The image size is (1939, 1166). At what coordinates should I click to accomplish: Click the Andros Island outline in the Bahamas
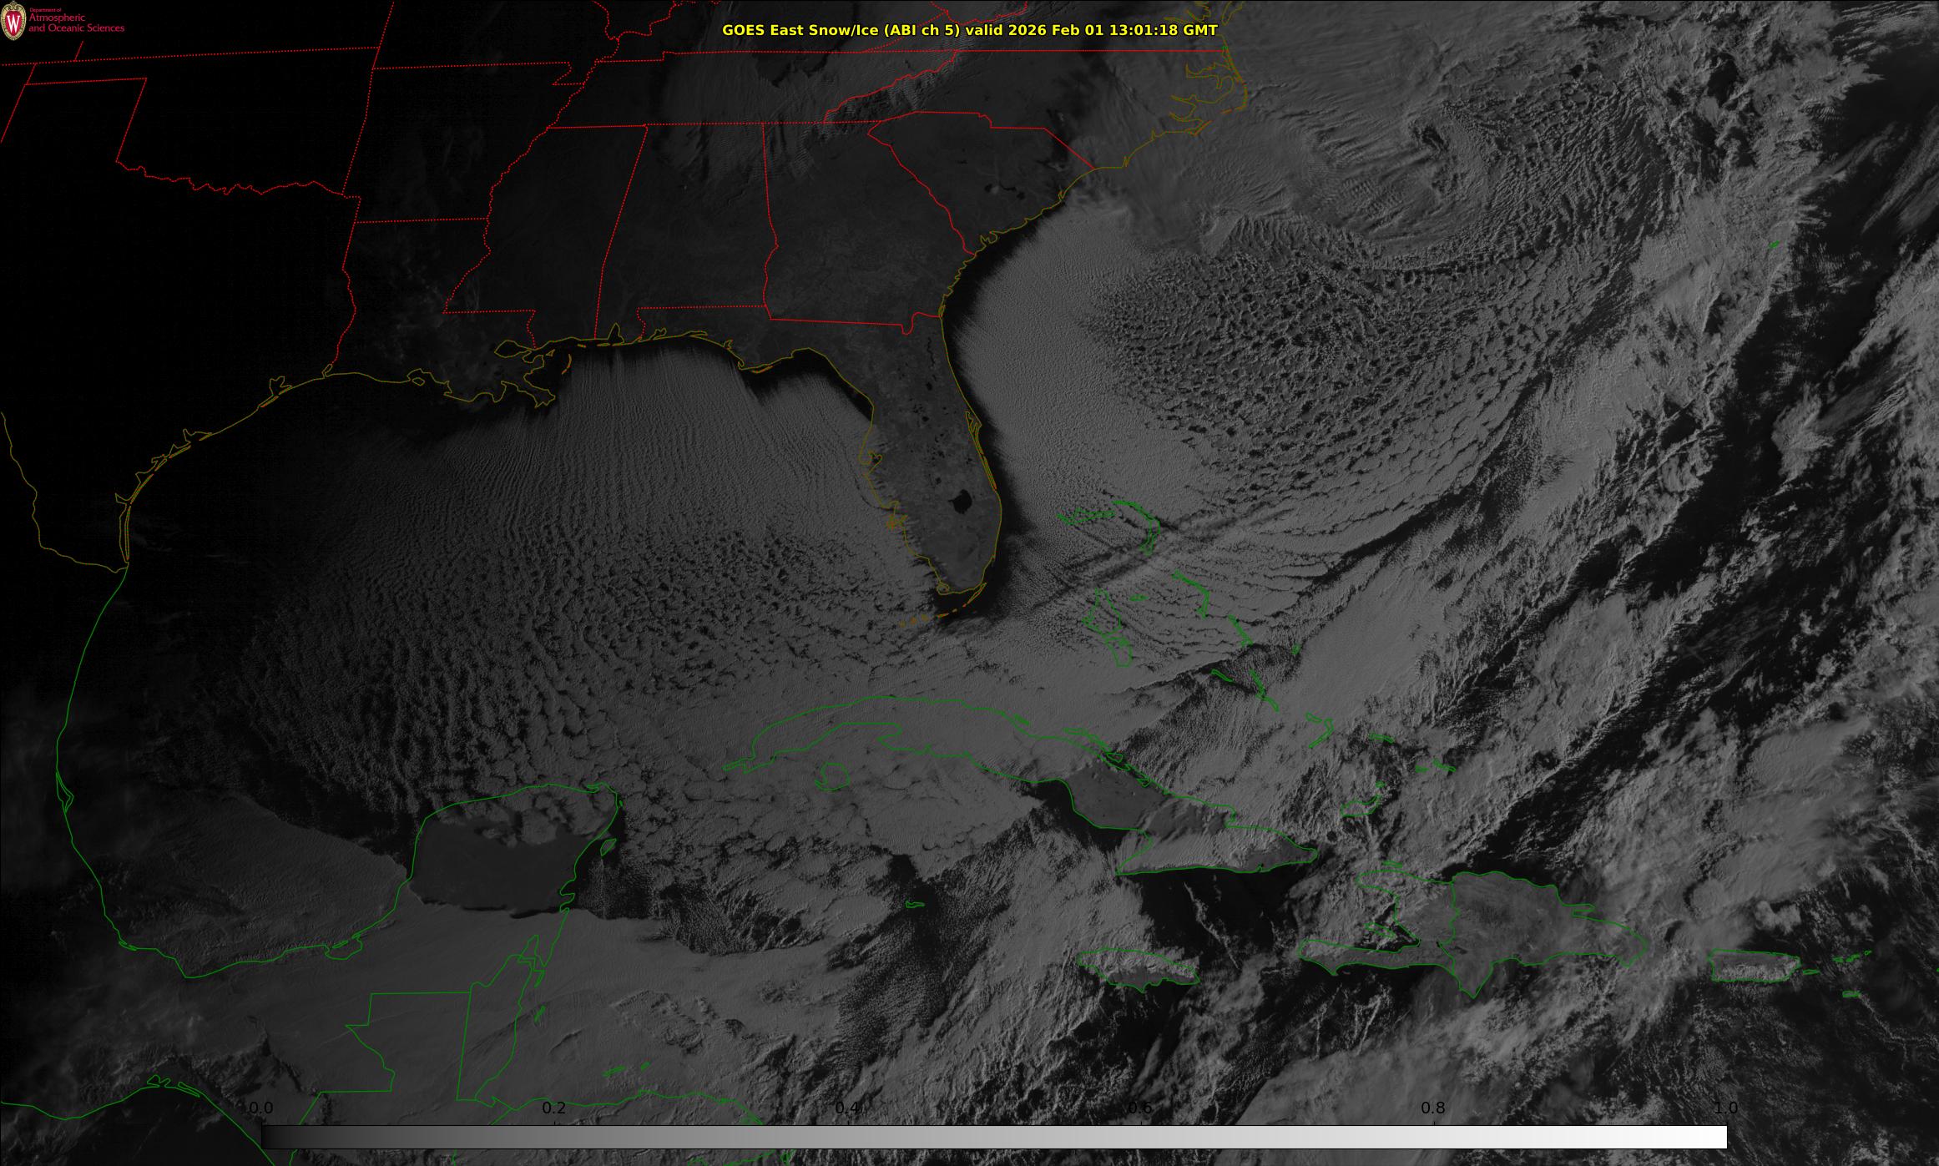click(x=1107, y=626)
